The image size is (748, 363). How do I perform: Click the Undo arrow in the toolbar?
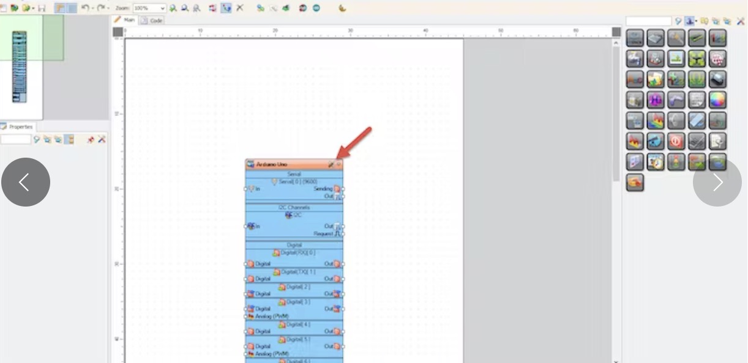click(86, 8)
